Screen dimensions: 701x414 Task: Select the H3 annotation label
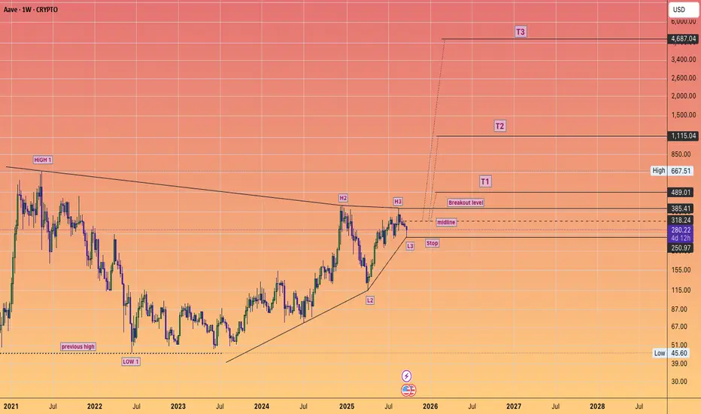click(398, 202)
